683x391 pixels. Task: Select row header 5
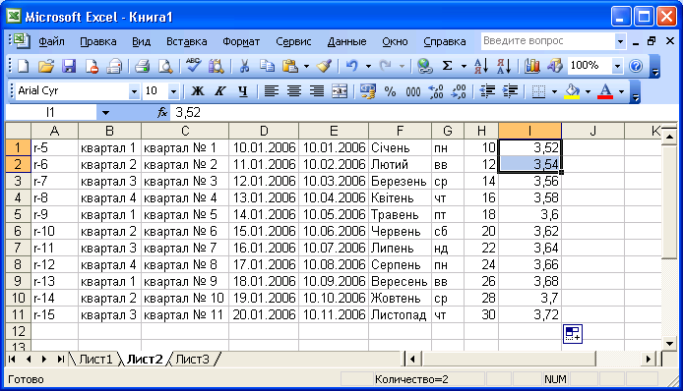tap(18, 214)
